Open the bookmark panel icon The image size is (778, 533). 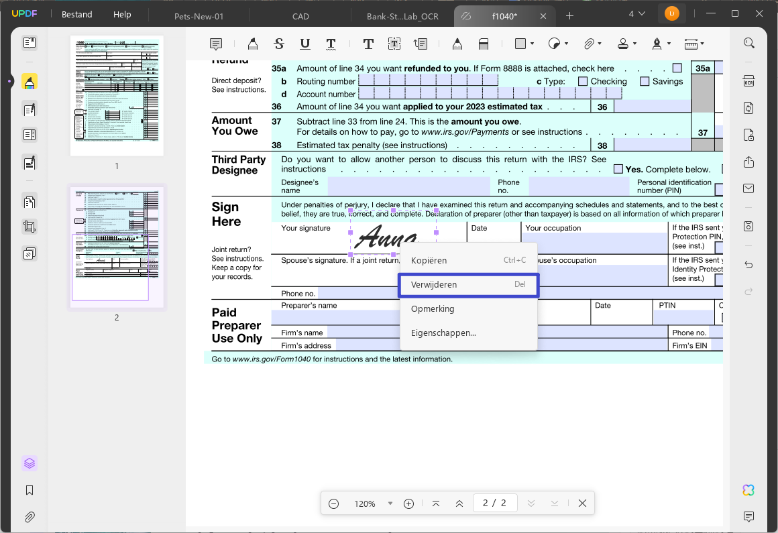(30, 490)
